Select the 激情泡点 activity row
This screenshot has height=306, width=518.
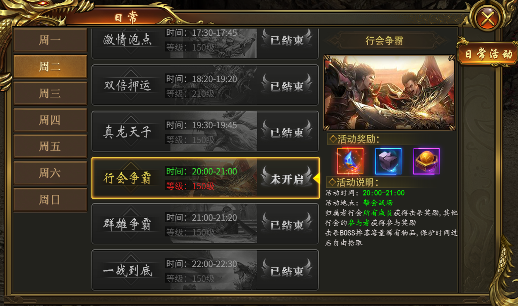(x=205, y=43)
